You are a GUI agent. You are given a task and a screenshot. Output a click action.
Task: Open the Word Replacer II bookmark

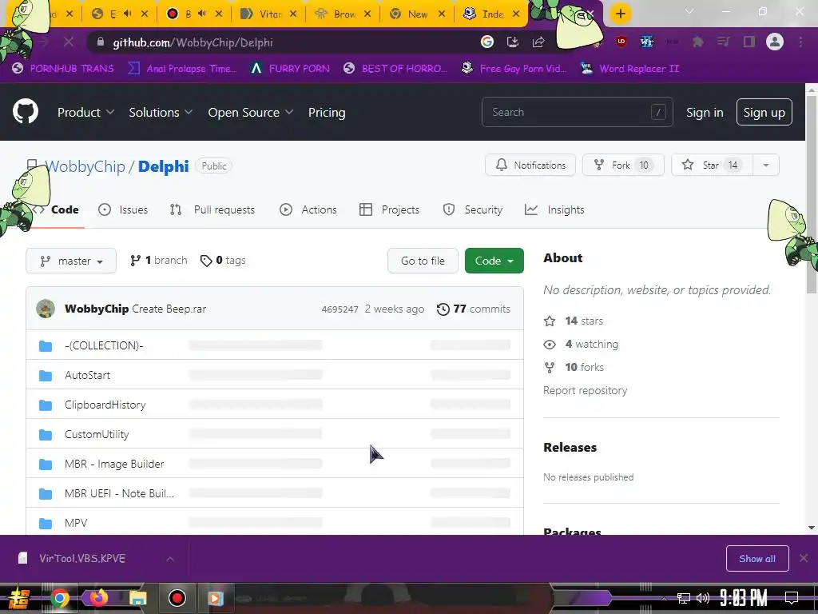[x=630, y=69]
